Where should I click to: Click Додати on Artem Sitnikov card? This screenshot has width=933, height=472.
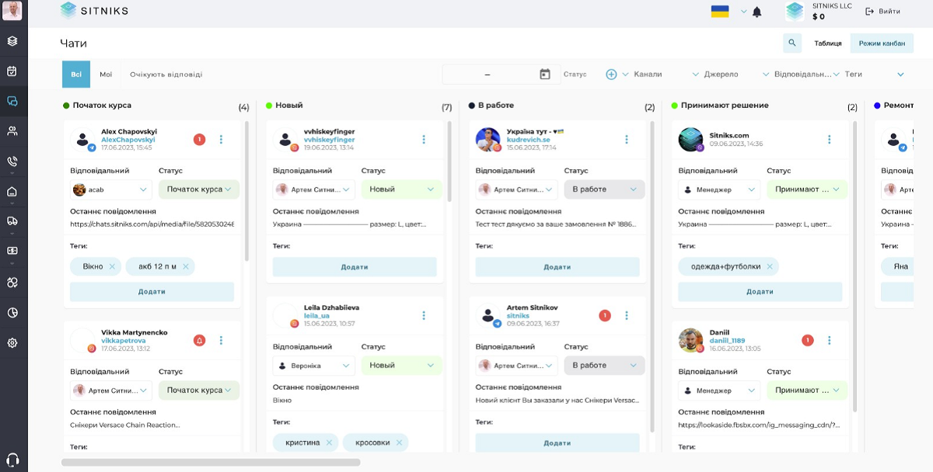[557, 442]
